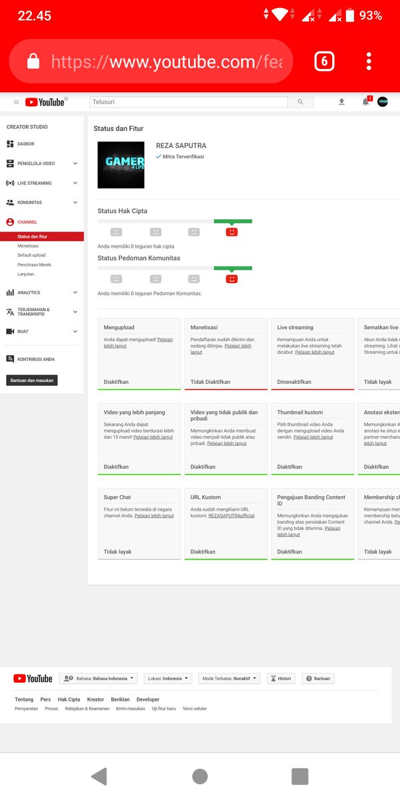400x801 pixels.
Task: Expand the Live Streaming section chevron
Action: coord(75,183)
